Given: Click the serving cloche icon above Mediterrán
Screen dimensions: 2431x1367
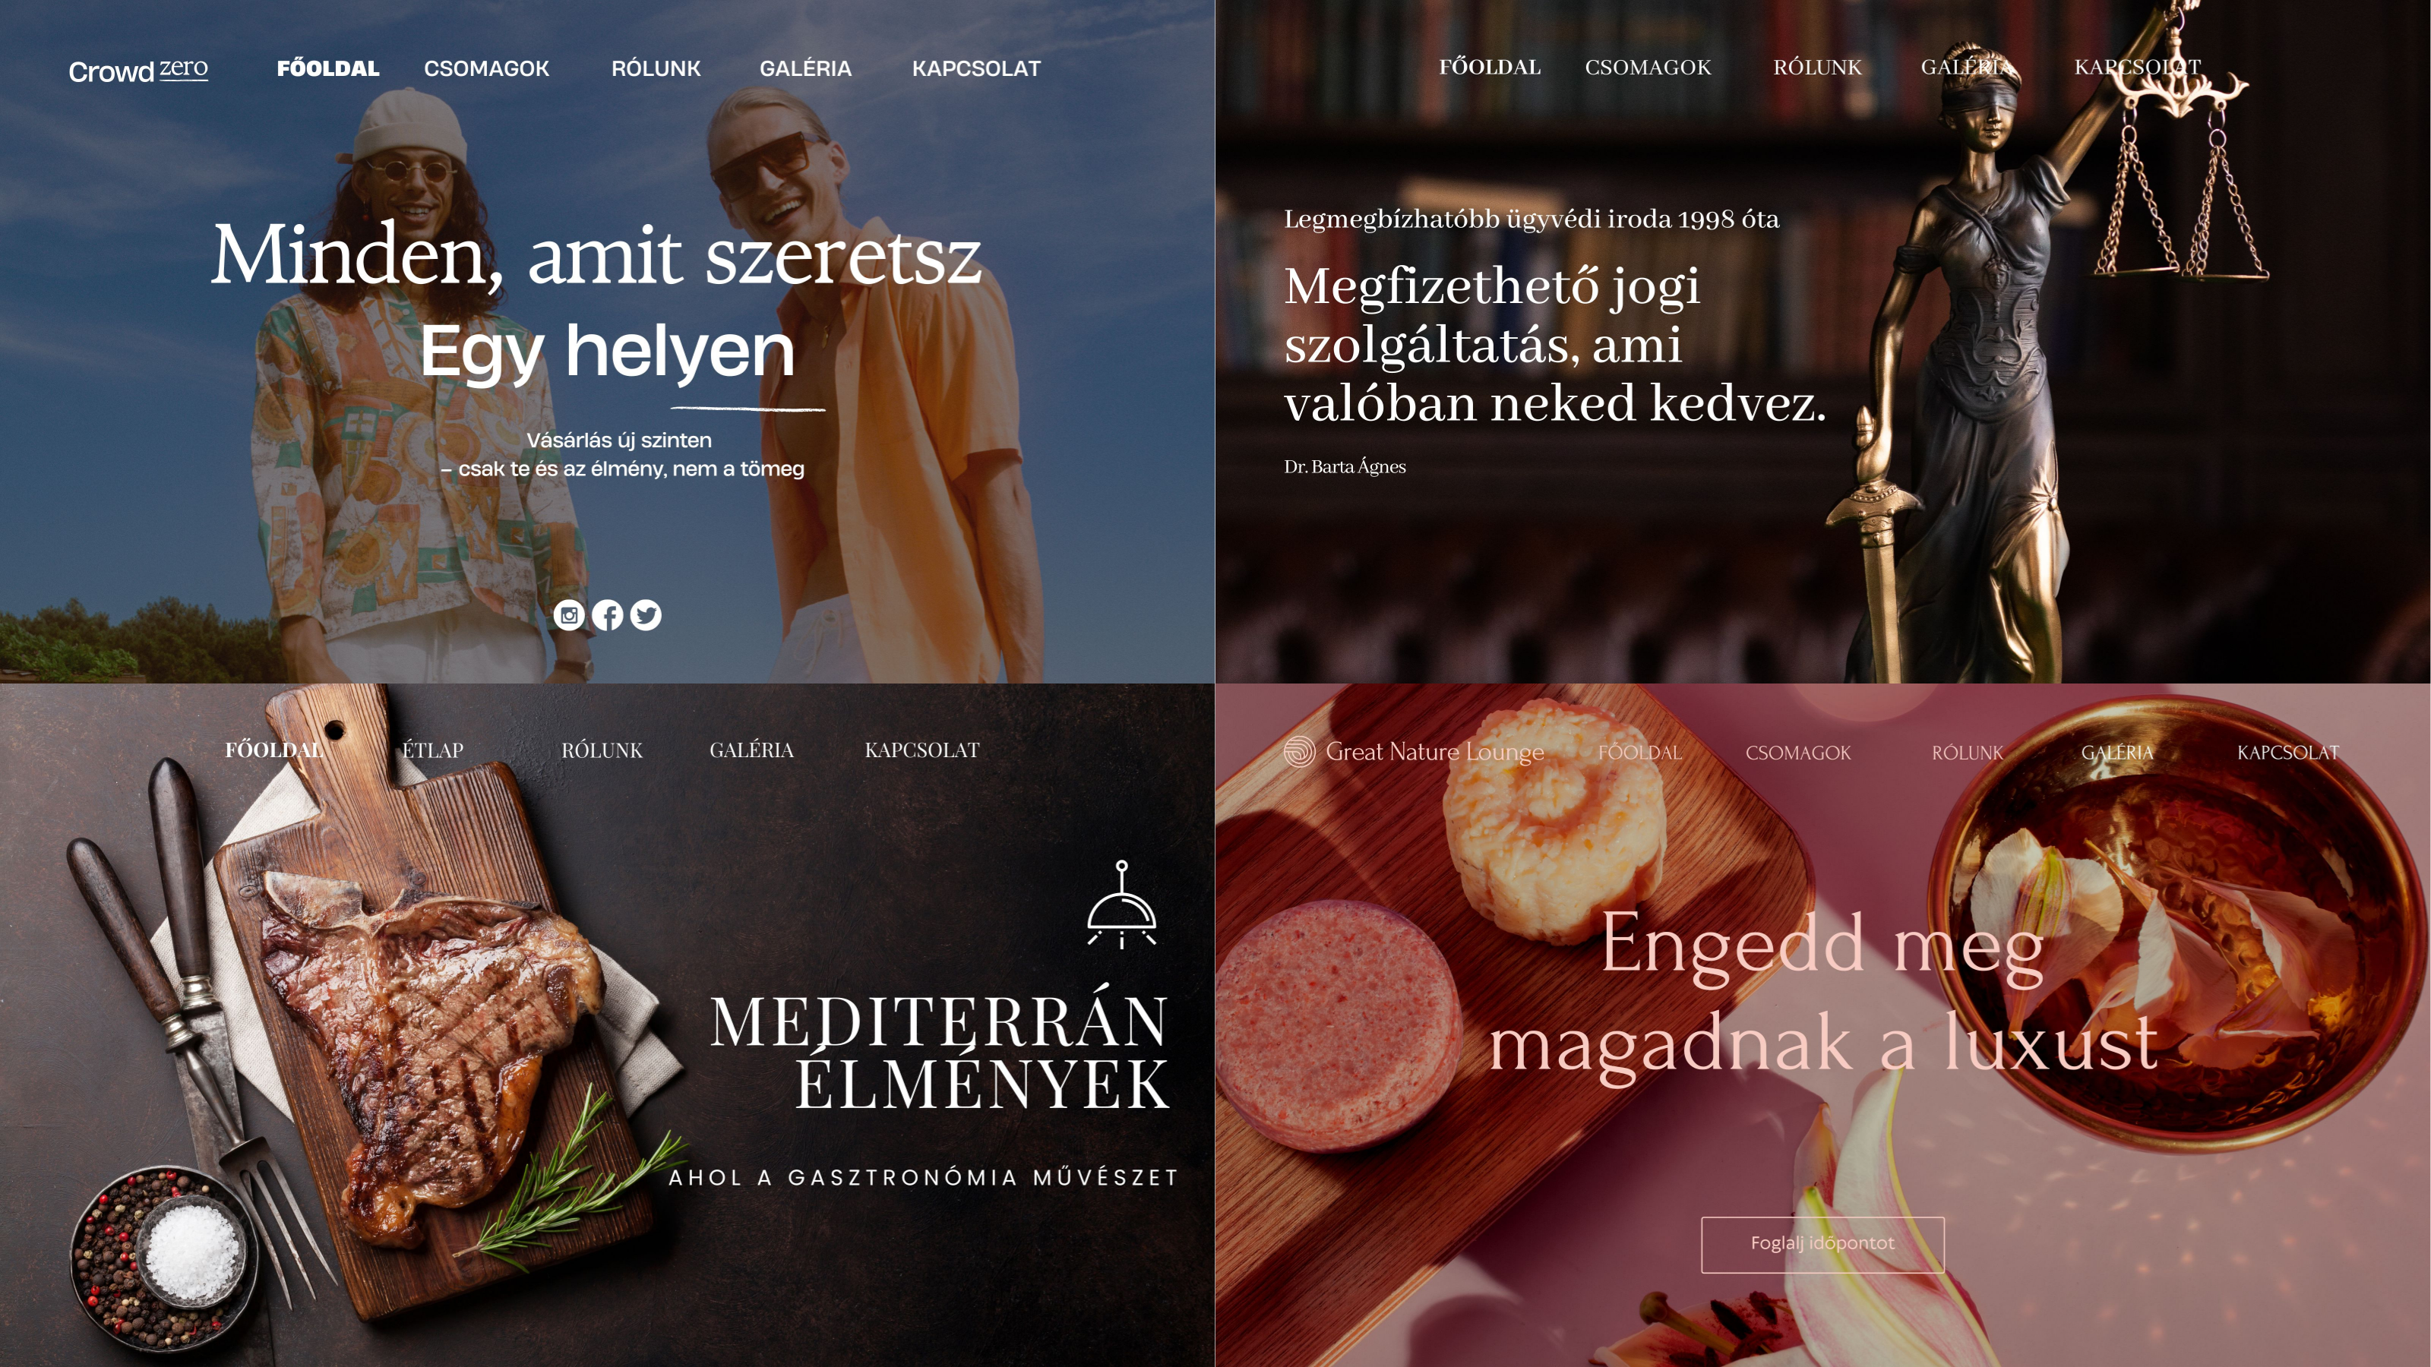Looking at the screenshot, I should (x=1121, y=903).
